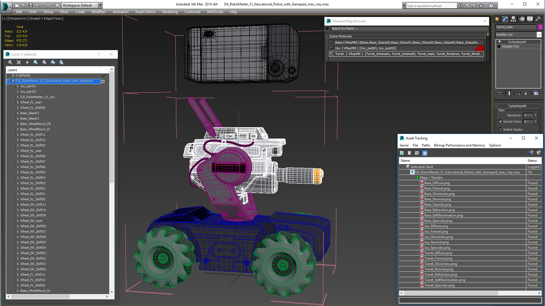Click the favorites star icon in title bar
The height and width of the screenshot is (306, 545).
[481, 5]
